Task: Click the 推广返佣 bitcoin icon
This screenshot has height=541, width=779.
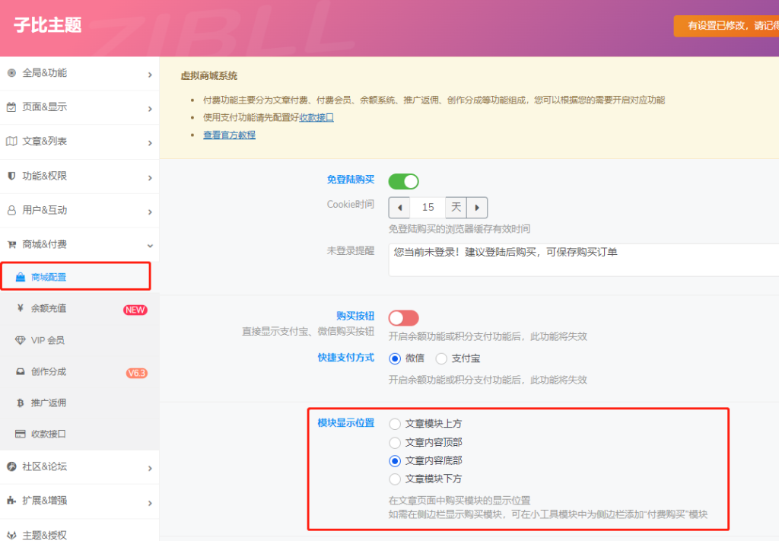Action: (21, 403)
